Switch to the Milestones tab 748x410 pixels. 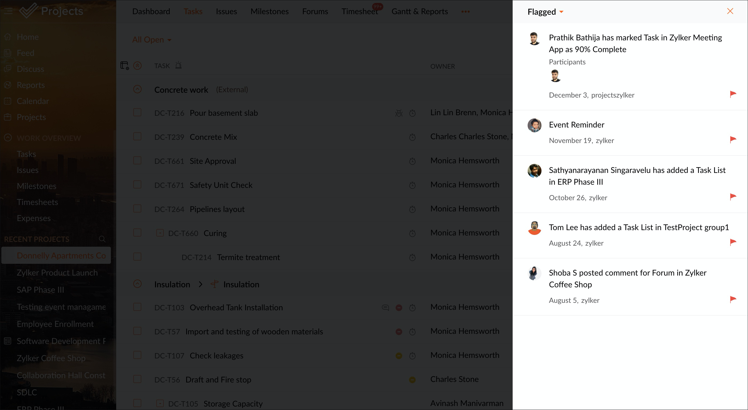coord(269,11)
